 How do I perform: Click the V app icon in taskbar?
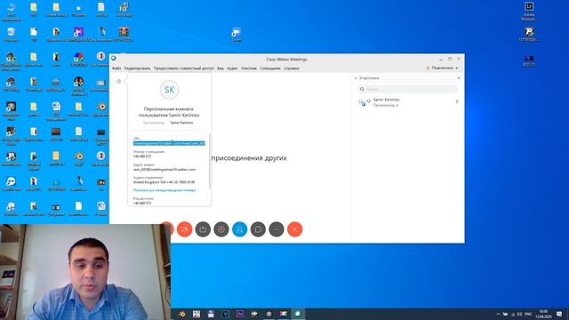[225, 314]
